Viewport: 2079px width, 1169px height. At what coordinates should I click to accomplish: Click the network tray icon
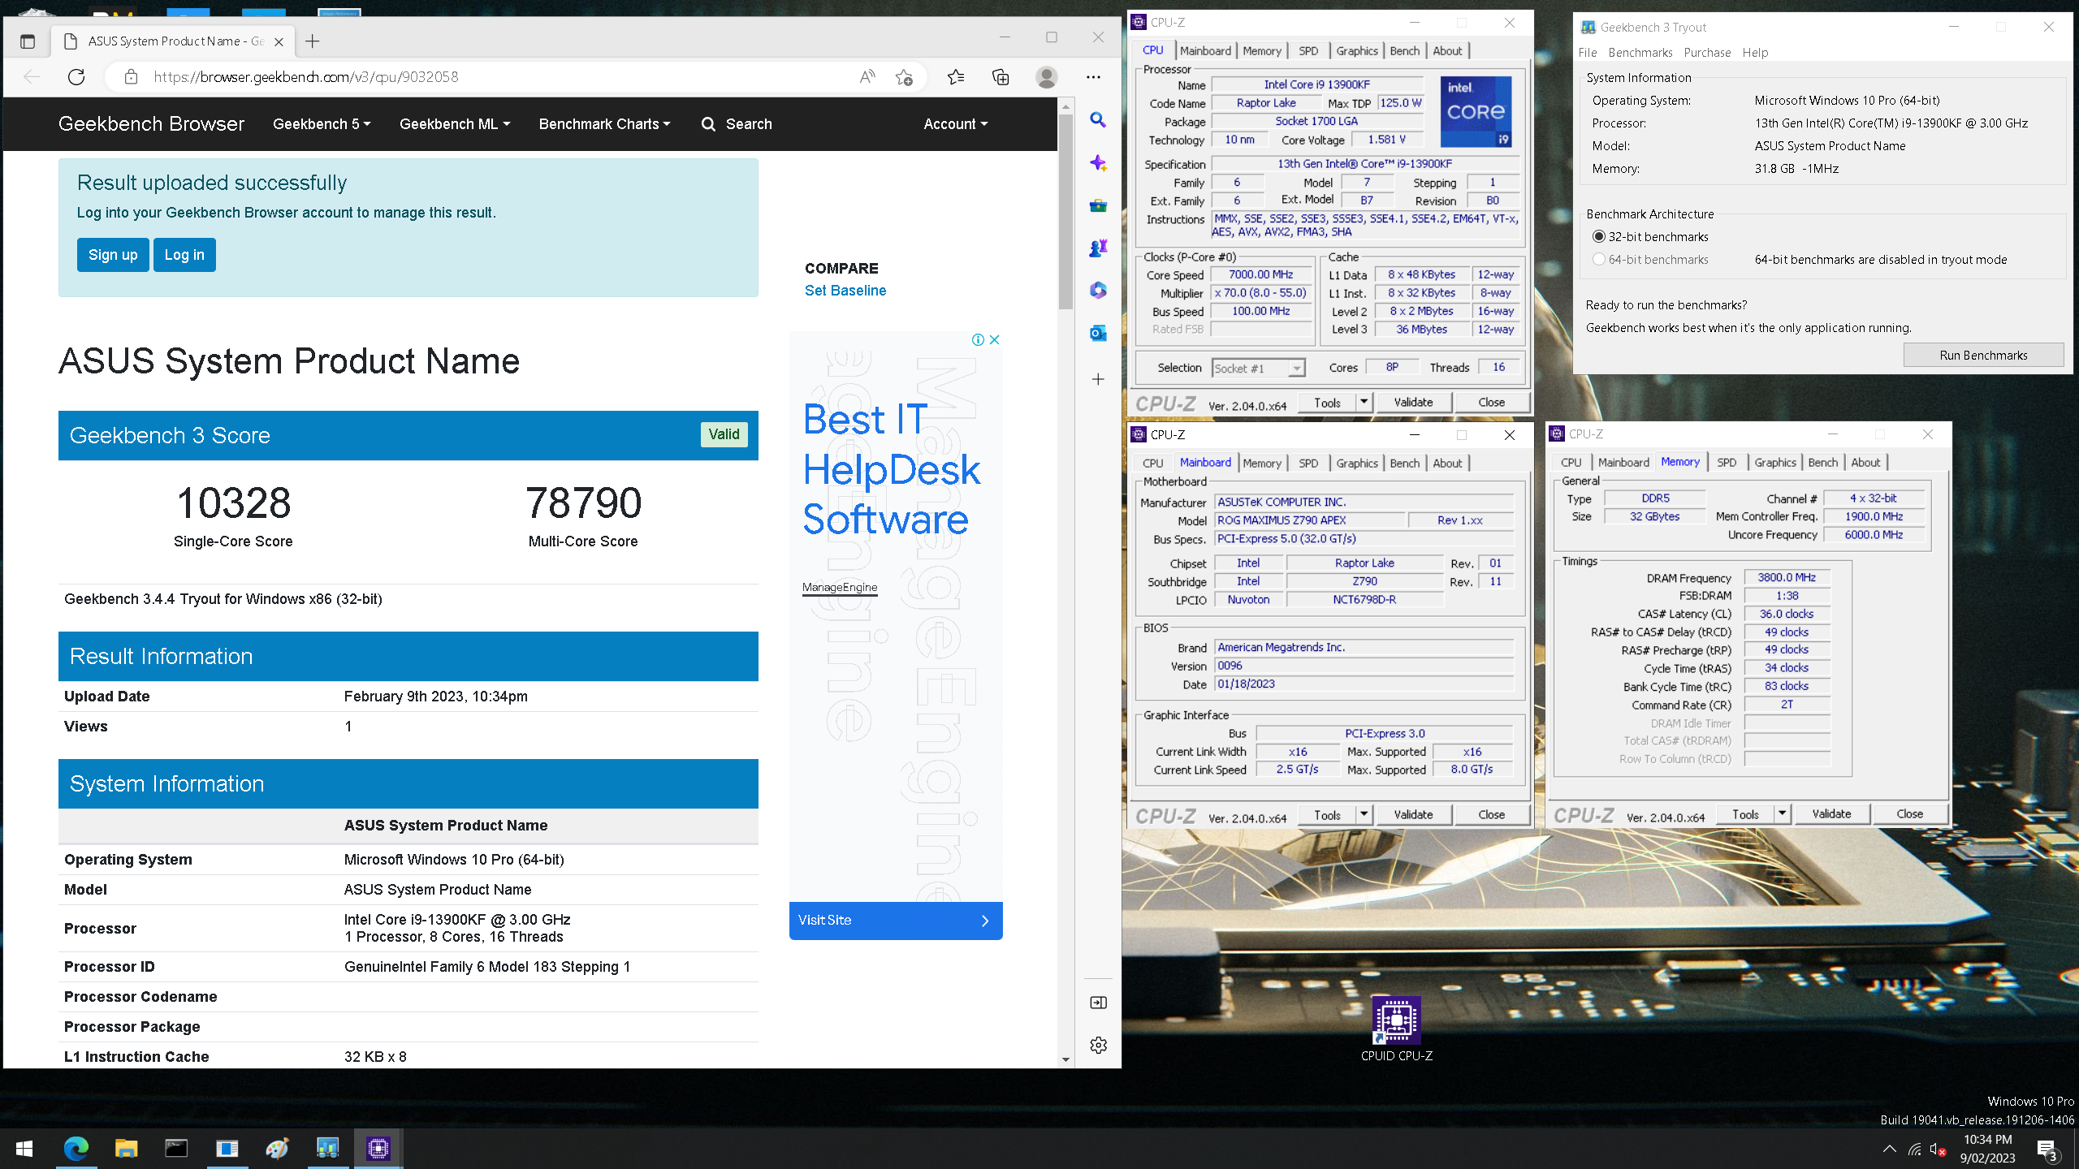[x=1914, y=1149]
